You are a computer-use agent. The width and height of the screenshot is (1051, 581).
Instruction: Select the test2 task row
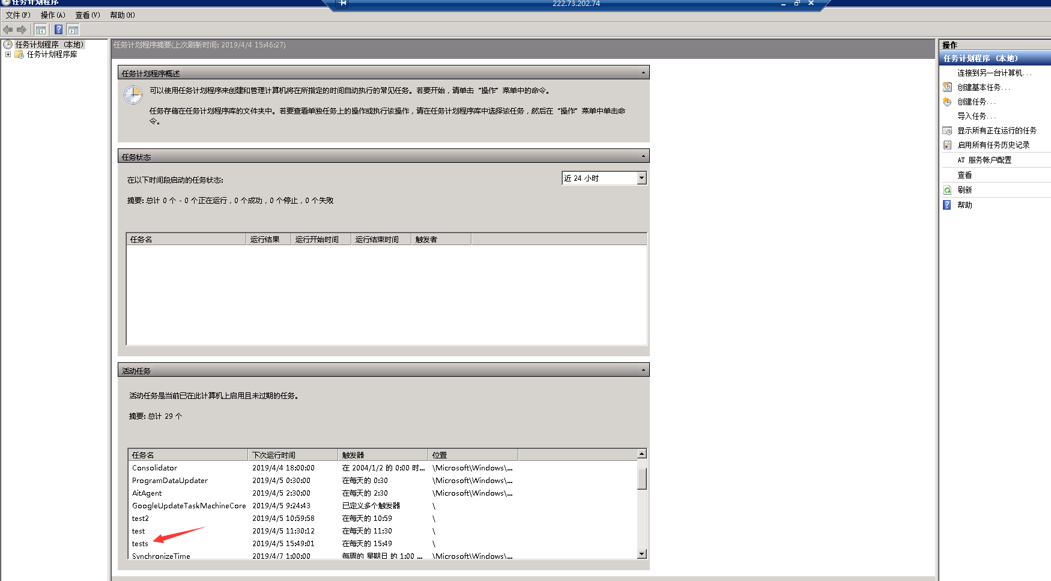(383, 518)
